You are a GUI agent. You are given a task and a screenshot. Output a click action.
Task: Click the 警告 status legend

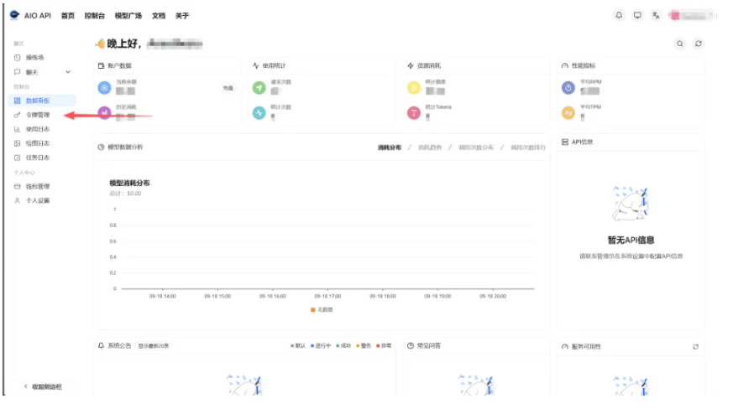click(x=364, y=346)
